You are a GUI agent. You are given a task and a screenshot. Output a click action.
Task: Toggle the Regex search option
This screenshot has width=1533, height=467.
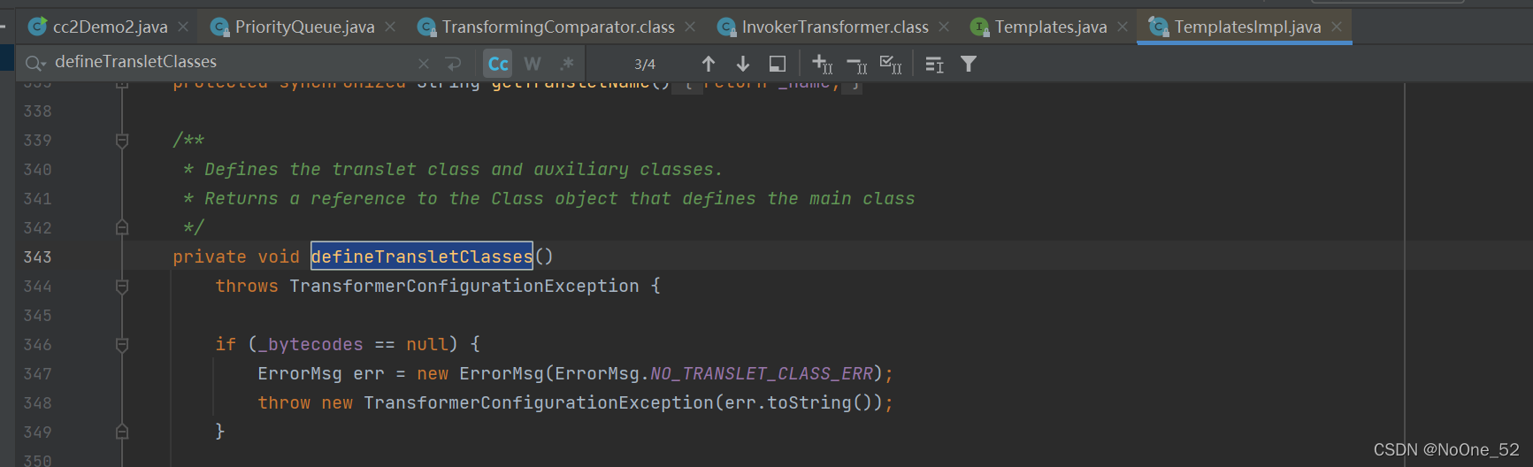coord(567,64)
